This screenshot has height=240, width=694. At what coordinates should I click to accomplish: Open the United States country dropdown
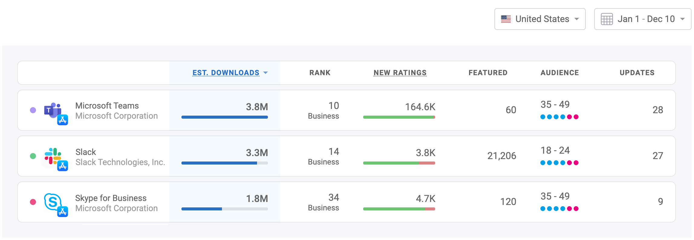540,19
